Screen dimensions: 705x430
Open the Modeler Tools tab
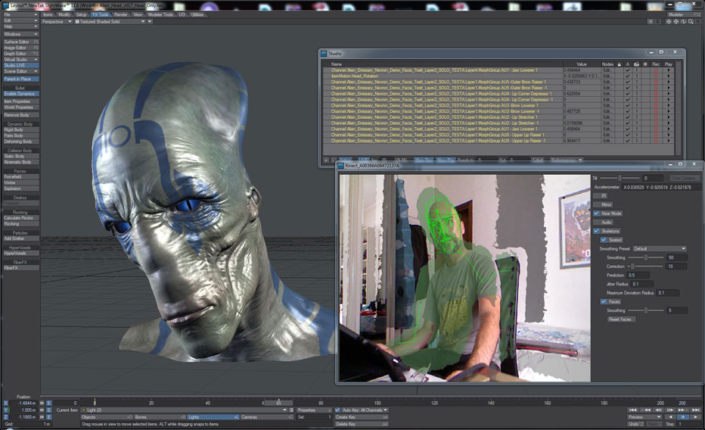tap(159, 14)
